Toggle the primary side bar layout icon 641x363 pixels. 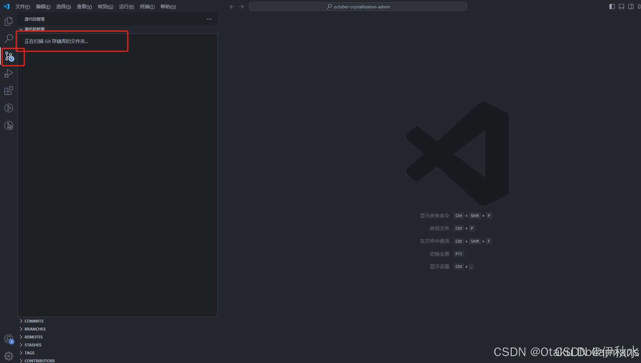[612, 7]
